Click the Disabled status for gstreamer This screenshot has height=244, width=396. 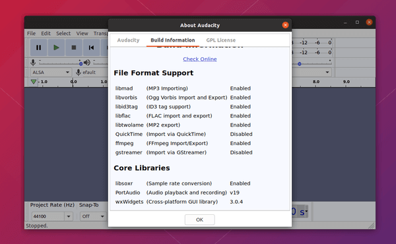pyautogui.click(x=241, y=152)
